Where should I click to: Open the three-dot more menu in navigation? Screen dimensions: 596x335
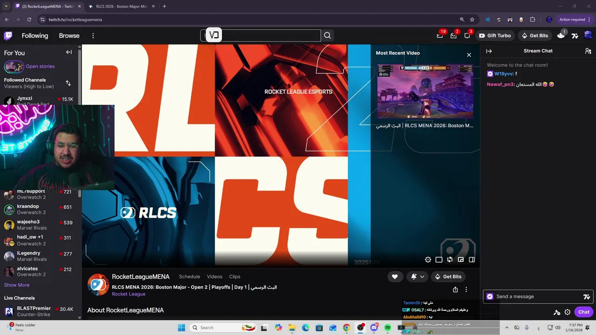pyautogui.click(x=93, y=36)
